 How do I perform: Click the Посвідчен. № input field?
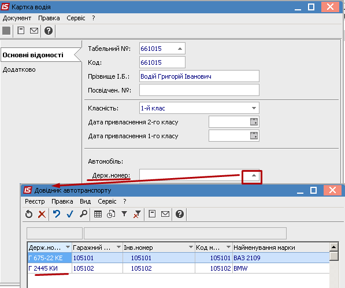(x=199, y=90)
